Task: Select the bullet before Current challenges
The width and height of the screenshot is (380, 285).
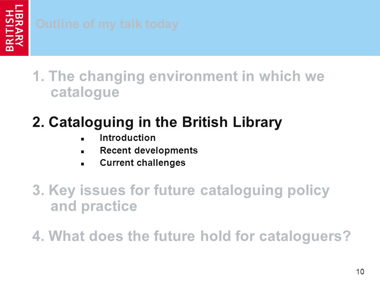Action: (83, 164)
